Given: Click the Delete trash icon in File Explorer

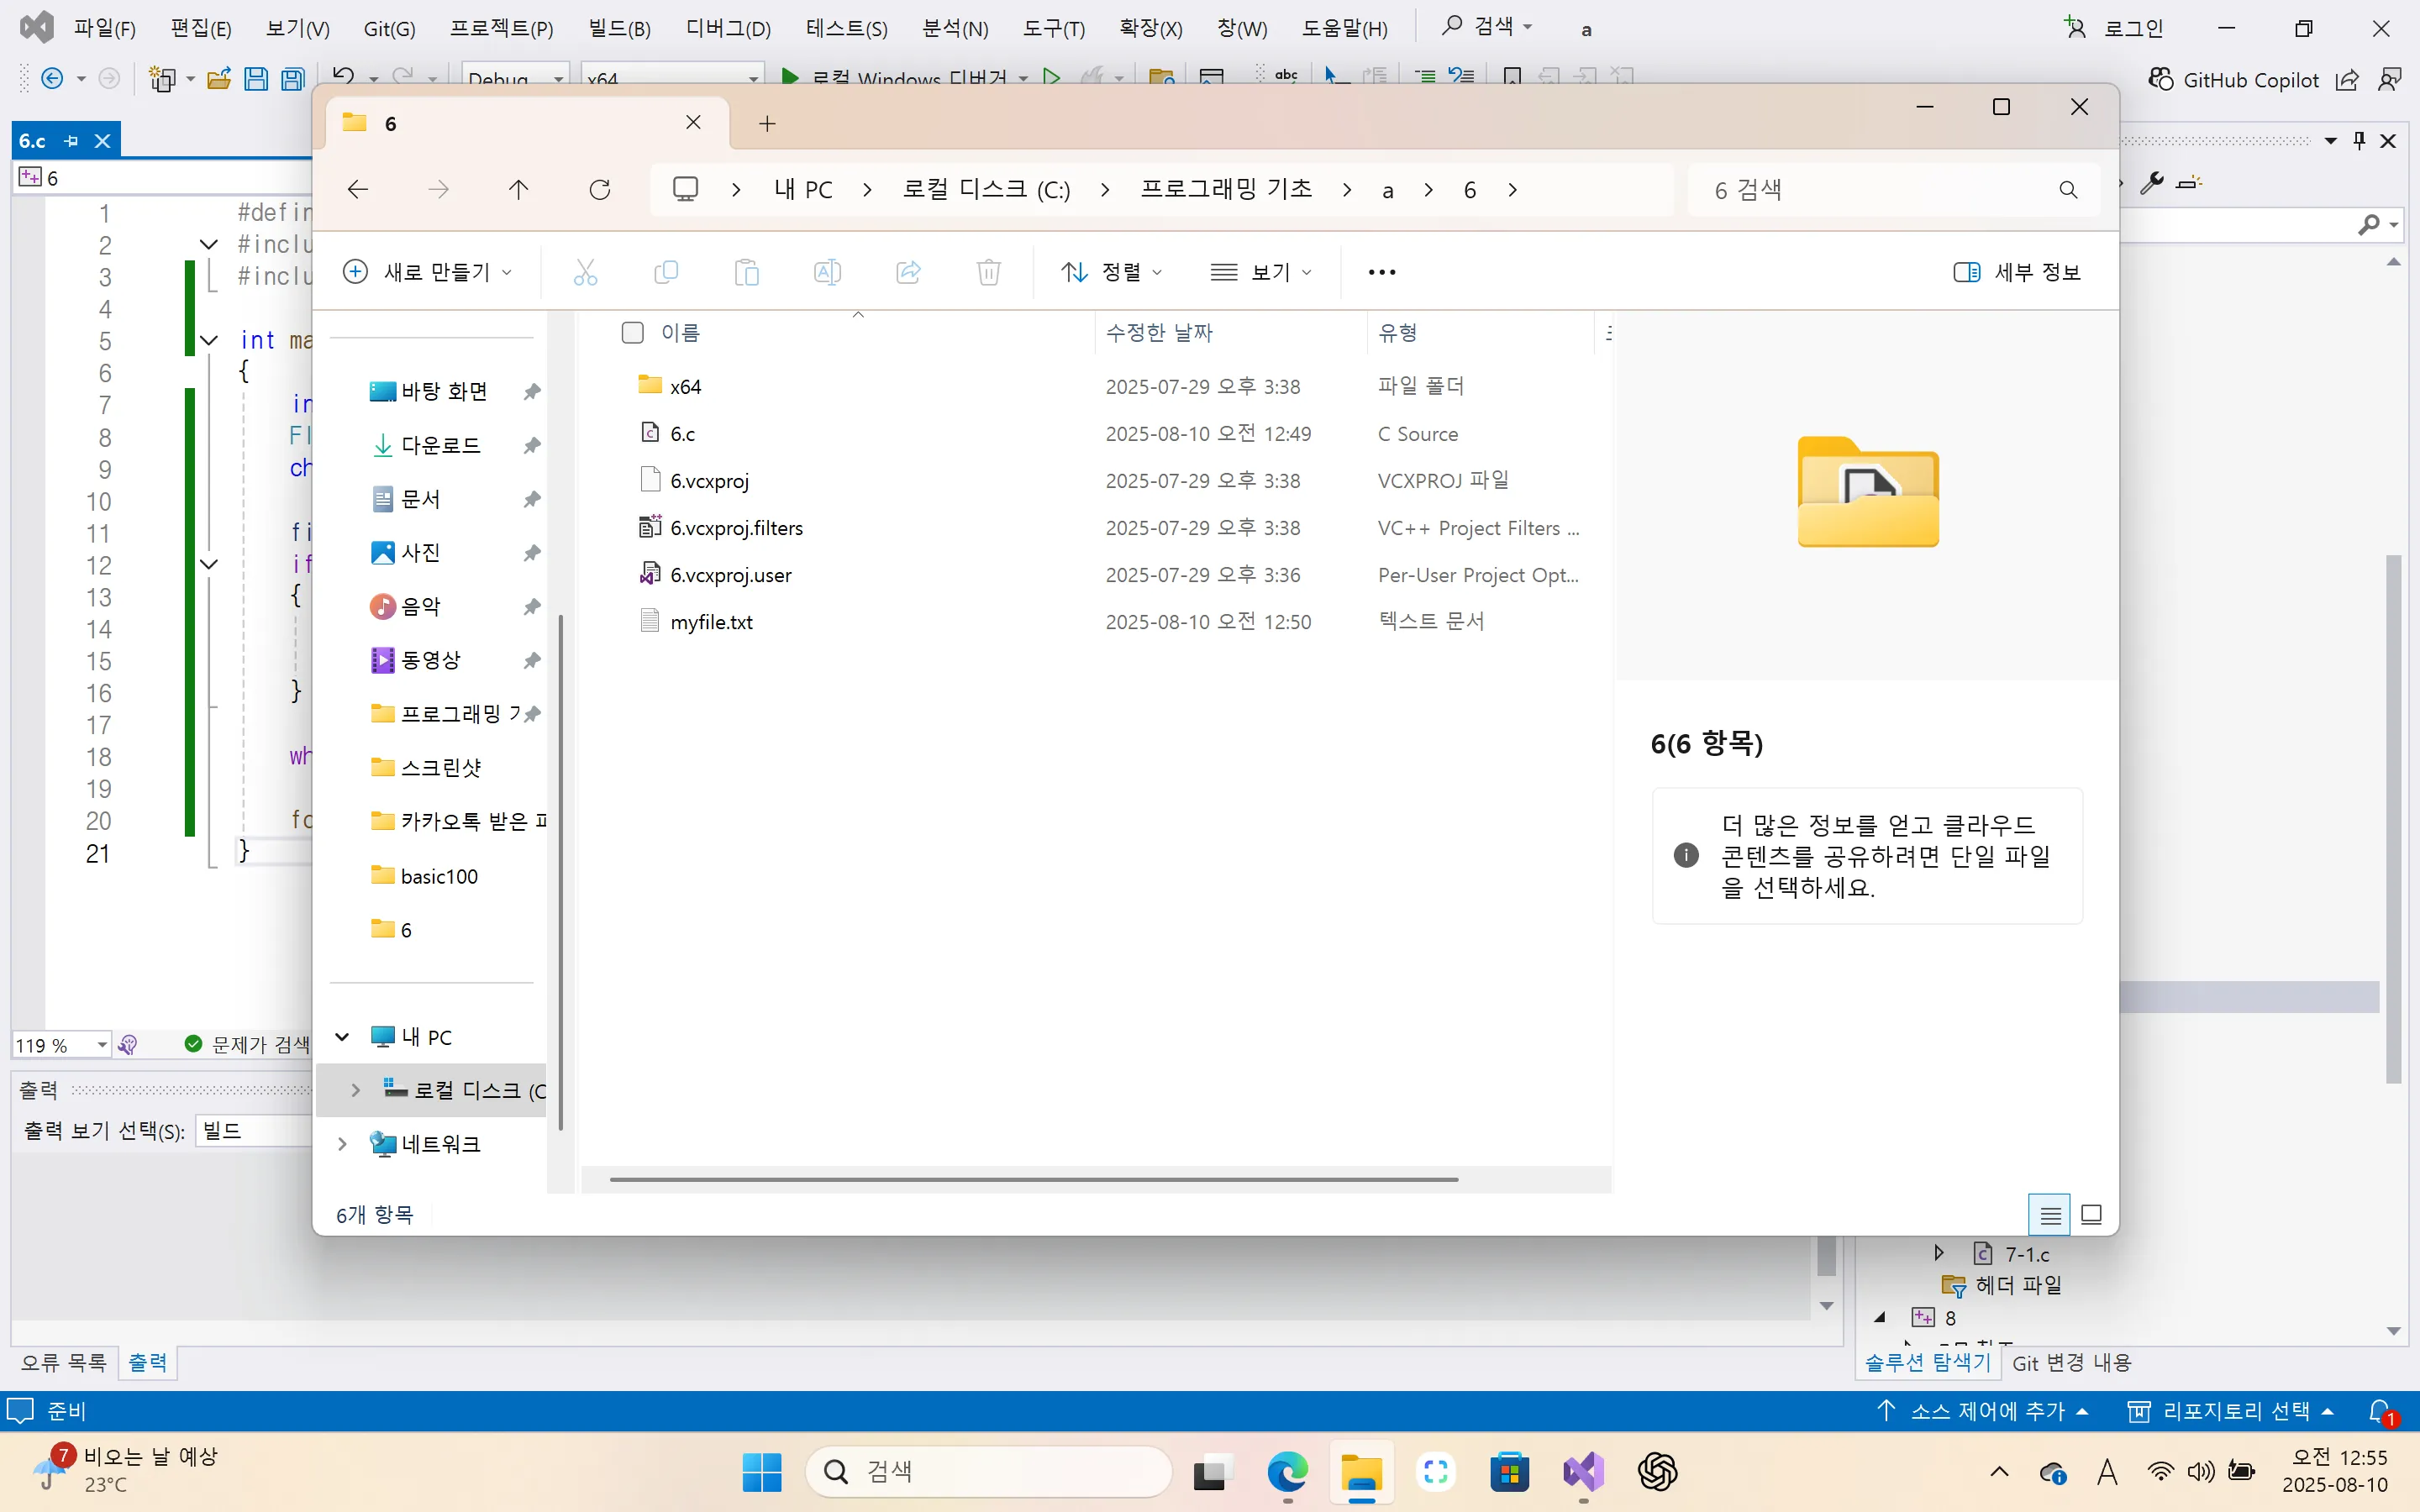Looking at the screenshot, I should 988,272.
